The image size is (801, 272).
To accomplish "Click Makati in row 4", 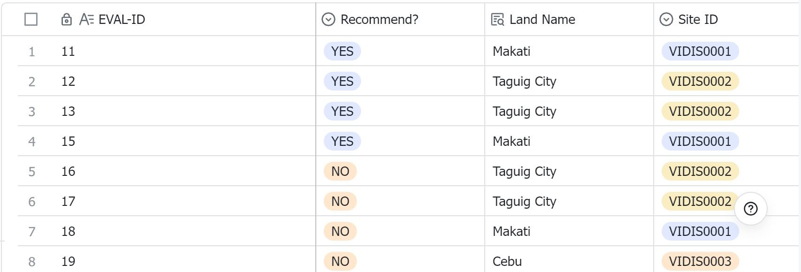I will point(511,141).
